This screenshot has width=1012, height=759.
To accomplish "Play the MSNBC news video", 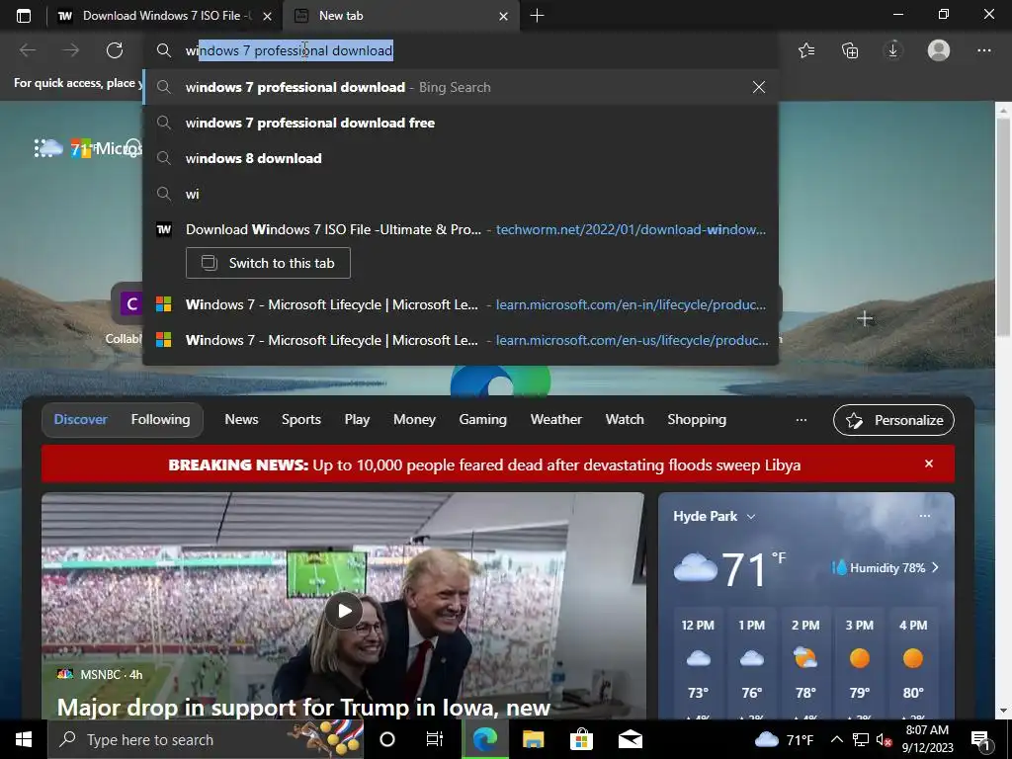I will (x=343, y=610).
